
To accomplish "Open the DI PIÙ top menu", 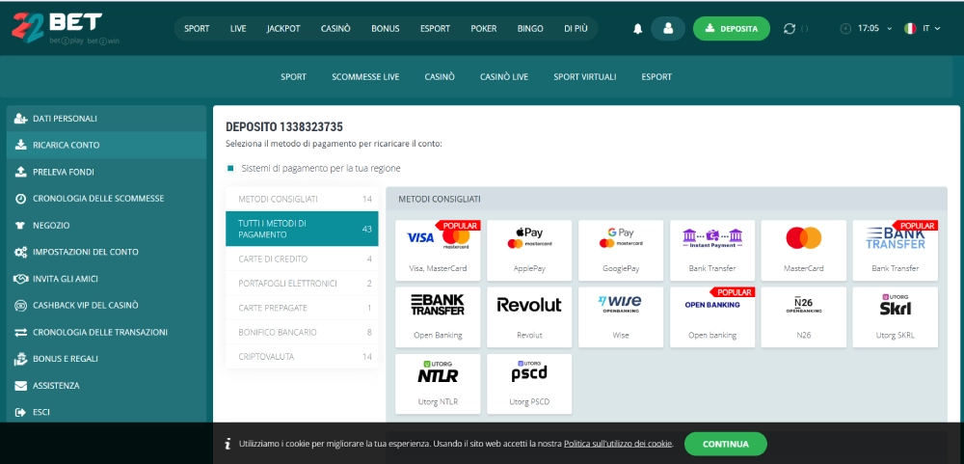I will click(576, 29).
